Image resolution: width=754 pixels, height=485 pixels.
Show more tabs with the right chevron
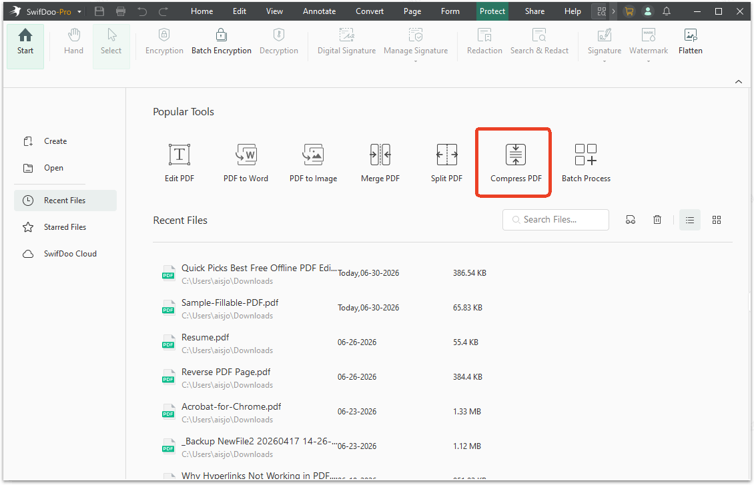coord(614,11)
